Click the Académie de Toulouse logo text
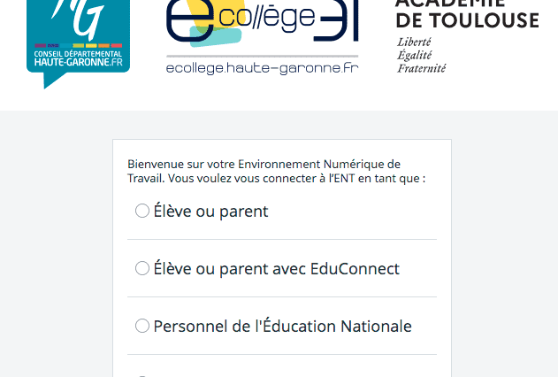 (x=467, y=35)
